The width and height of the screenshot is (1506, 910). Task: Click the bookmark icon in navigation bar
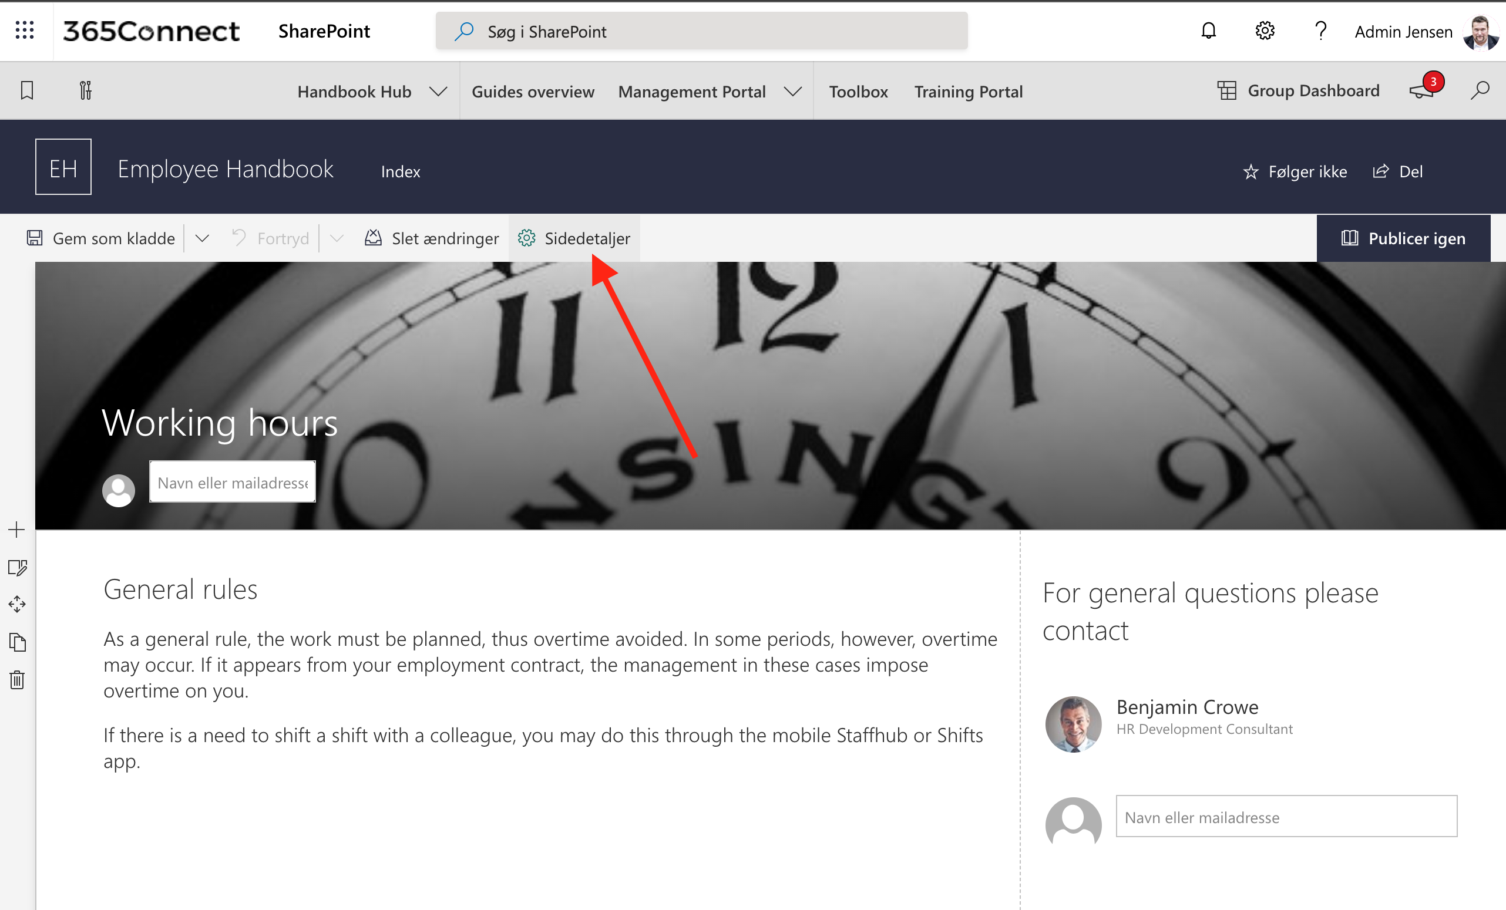coord(27,90)
